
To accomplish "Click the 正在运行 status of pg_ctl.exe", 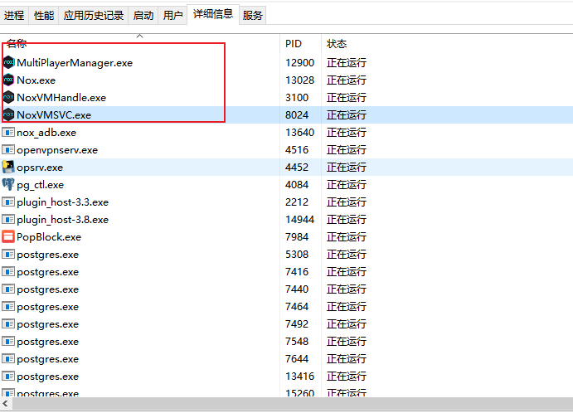I will coord(347,184).
